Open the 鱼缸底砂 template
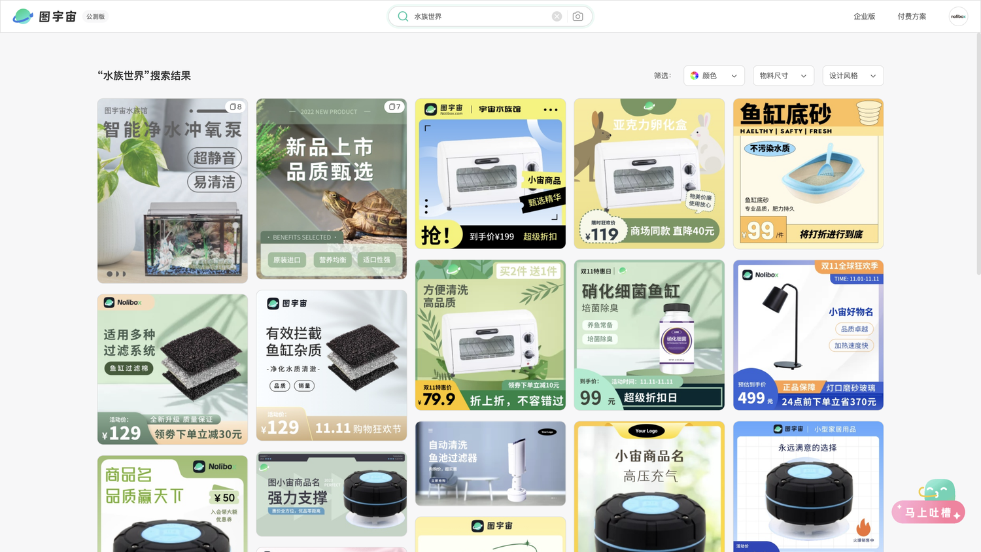This screenshot has width=981, height=552. click(x=808, y=174)
